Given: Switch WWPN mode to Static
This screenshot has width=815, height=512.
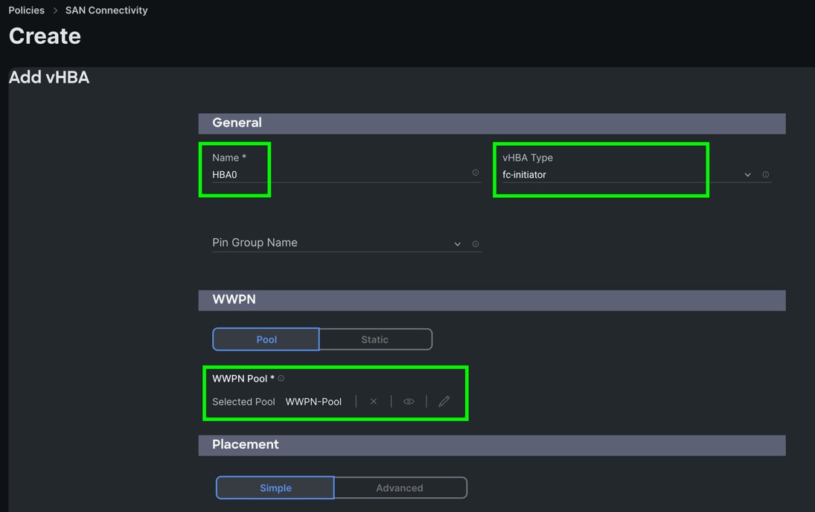Looking at the screenshot, I should (375, 339).
